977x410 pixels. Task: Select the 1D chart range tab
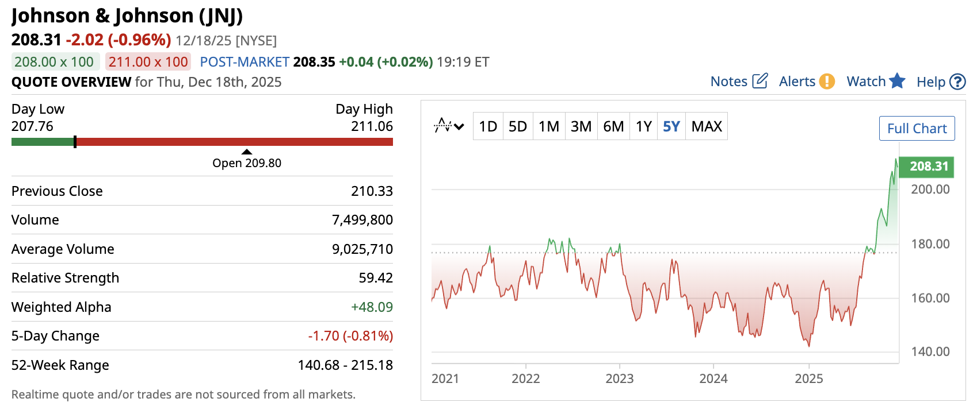point(488,126)
